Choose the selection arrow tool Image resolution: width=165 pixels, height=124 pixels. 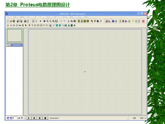click(x=26, y=25)
